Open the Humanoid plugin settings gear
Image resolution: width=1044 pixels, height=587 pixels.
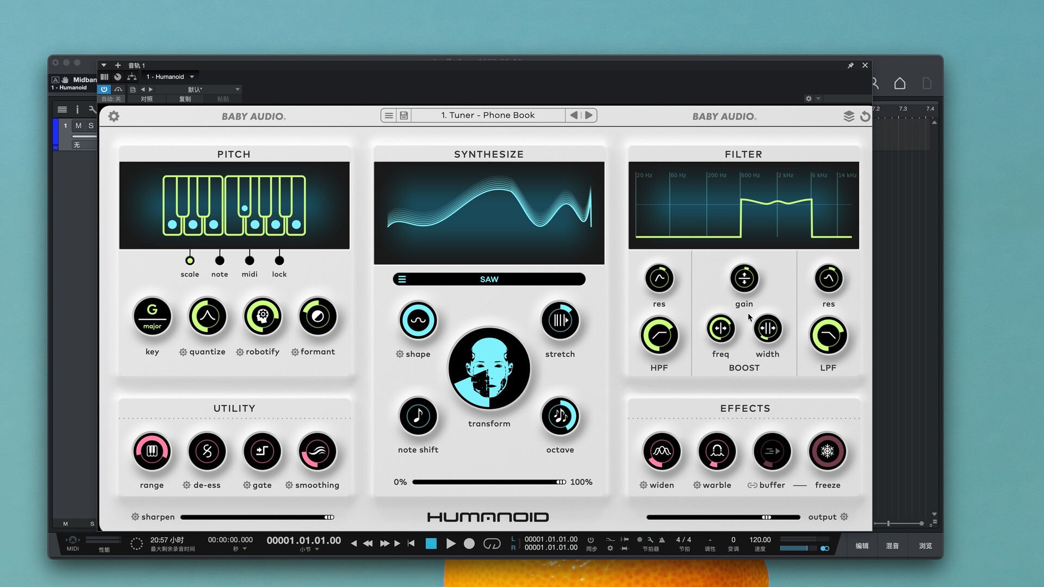click(114, 116)
